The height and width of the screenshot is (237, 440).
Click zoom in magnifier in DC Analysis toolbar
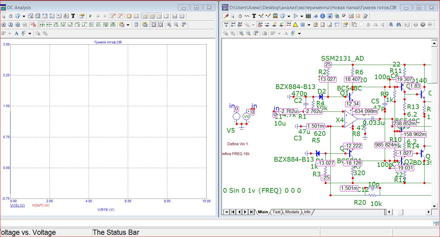pos(169,25)
